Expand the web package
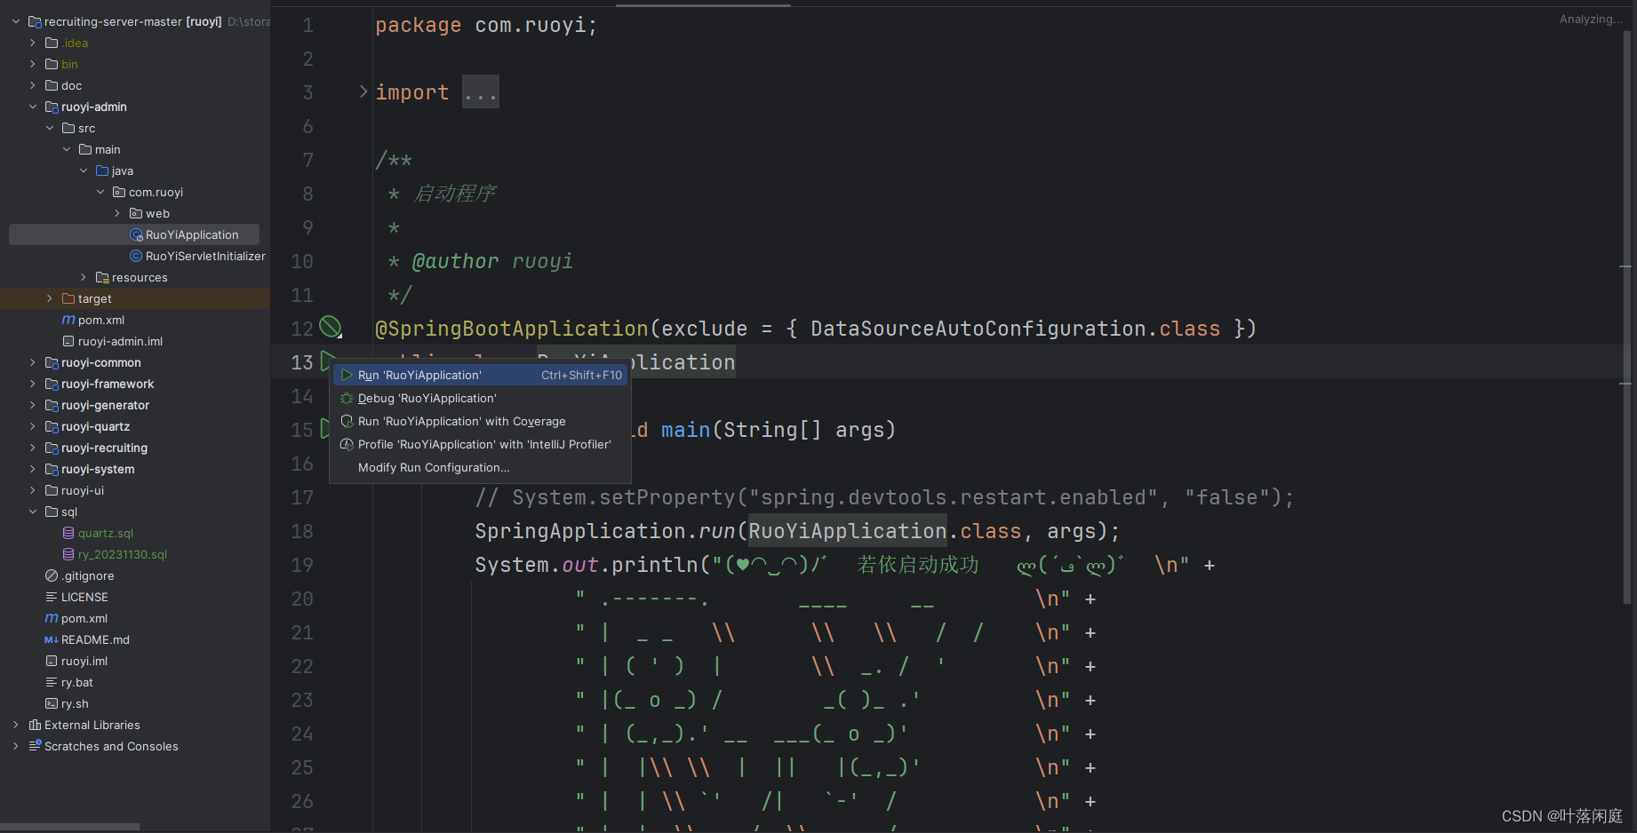This screenshot has height=833, width=1637. tap(117, 213)
